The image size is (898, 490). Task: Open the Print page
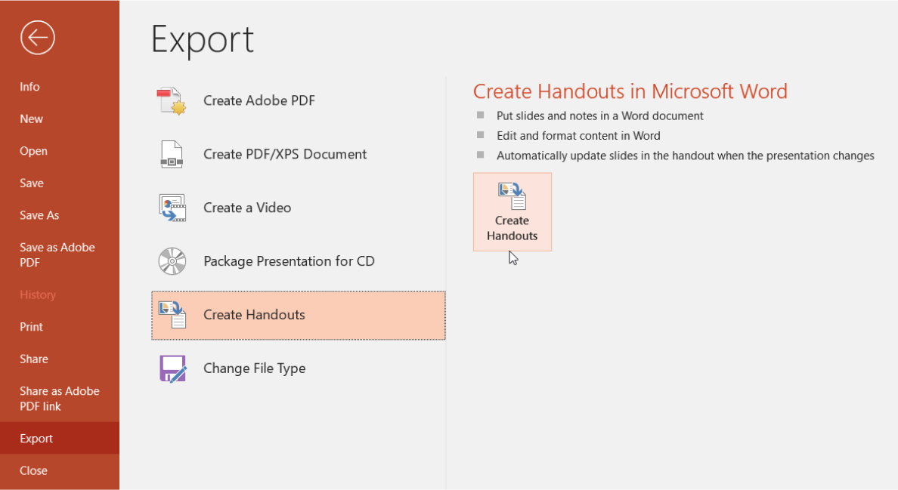60,327
